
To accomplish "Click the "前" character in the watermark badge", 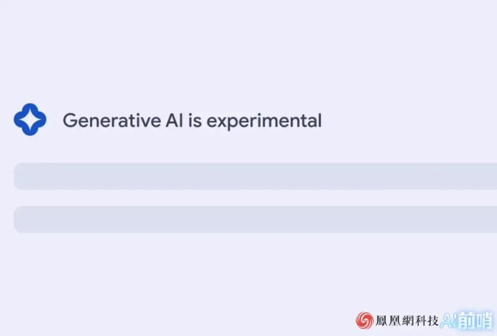I will pos(466,320).
